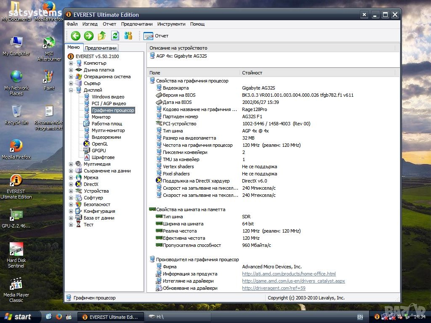Open the driveragent.com driver update link
431x323 pixels.
(274, 288)
